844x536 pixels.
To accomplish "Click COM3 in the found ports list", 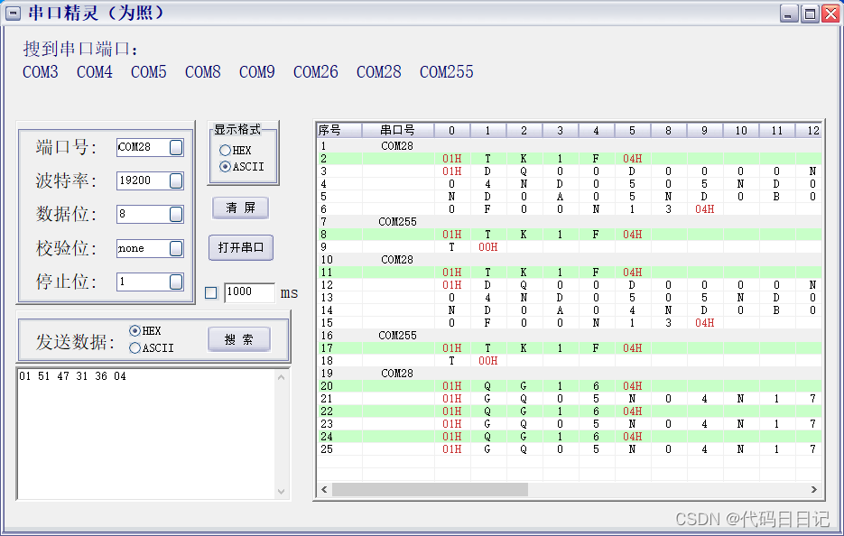I will tap(41, 72).
